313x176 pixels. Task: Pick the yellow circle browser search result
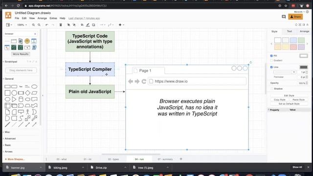(27, 41)
